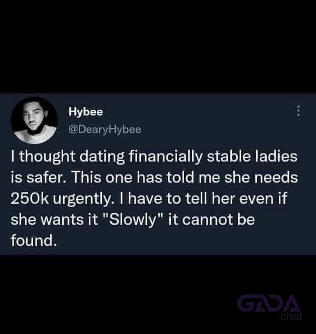Visit the @DearyHybee handle link
The width and height of the screenshot is (316, 334).
pyautogui.click(x=105, y=129)
